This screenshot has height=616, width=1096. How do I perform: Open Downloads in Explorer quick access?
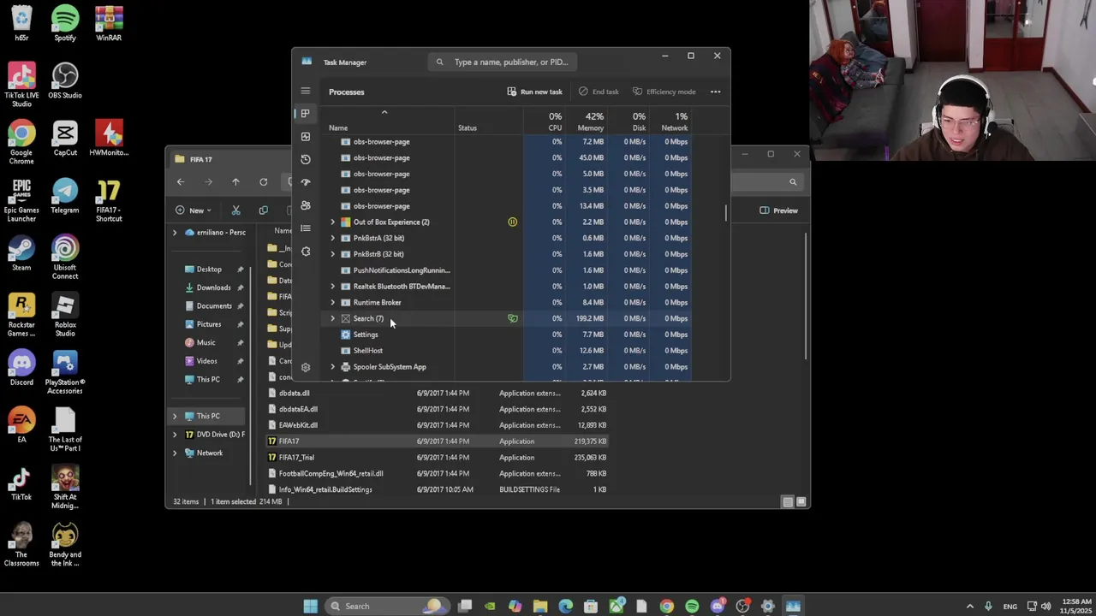[213, 287]
